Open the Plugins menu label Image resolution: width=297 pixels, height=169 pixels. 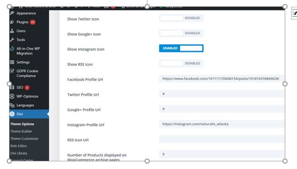click(22, 22)
